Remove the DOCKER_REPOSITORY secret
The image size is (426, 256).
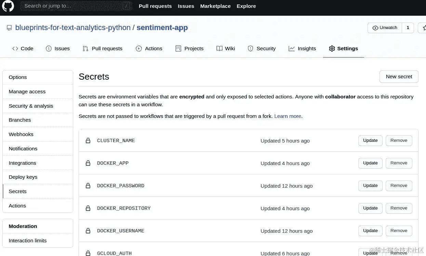(x=399, y=208)
